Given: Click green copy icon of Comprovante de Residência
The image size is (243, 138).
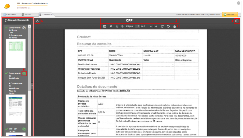Looking at the screenshot, I should [x=24, y=73].
